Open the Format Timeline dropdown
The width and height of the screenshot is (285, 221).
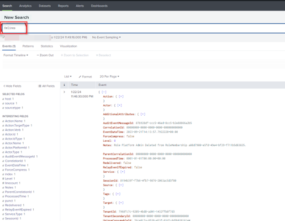pos(16,55)
